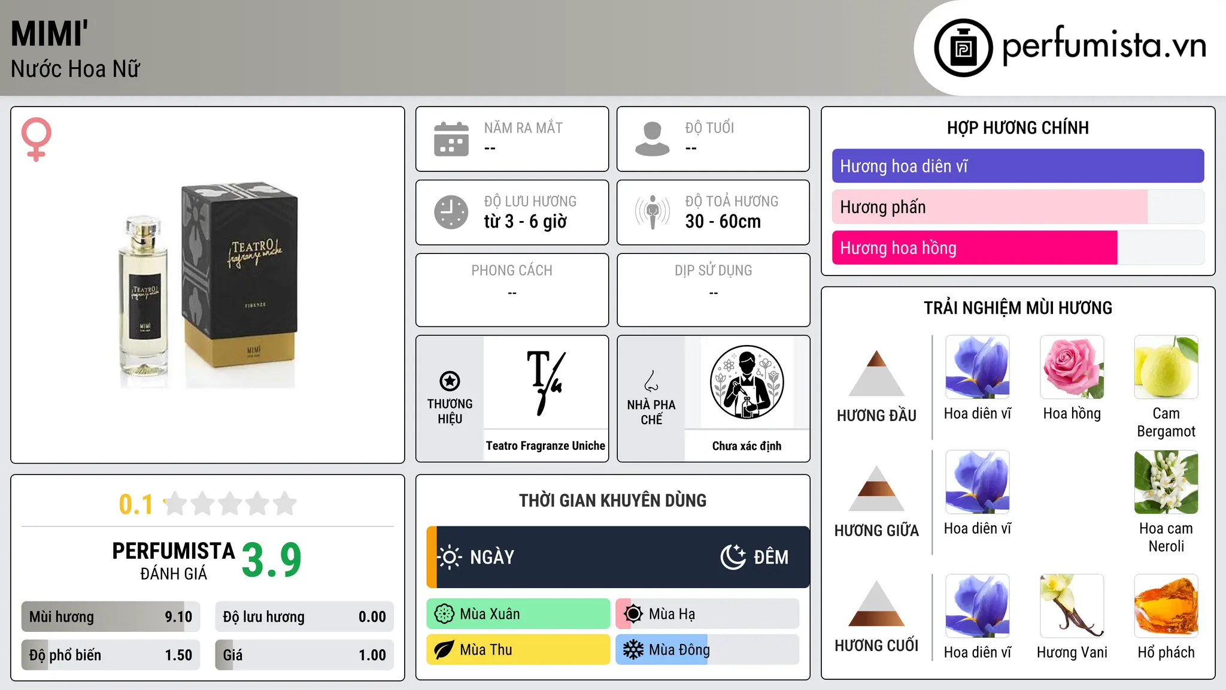
Task: Click the Độ phổ biến 1.50 score bar
Action: (x=111, y=655)
